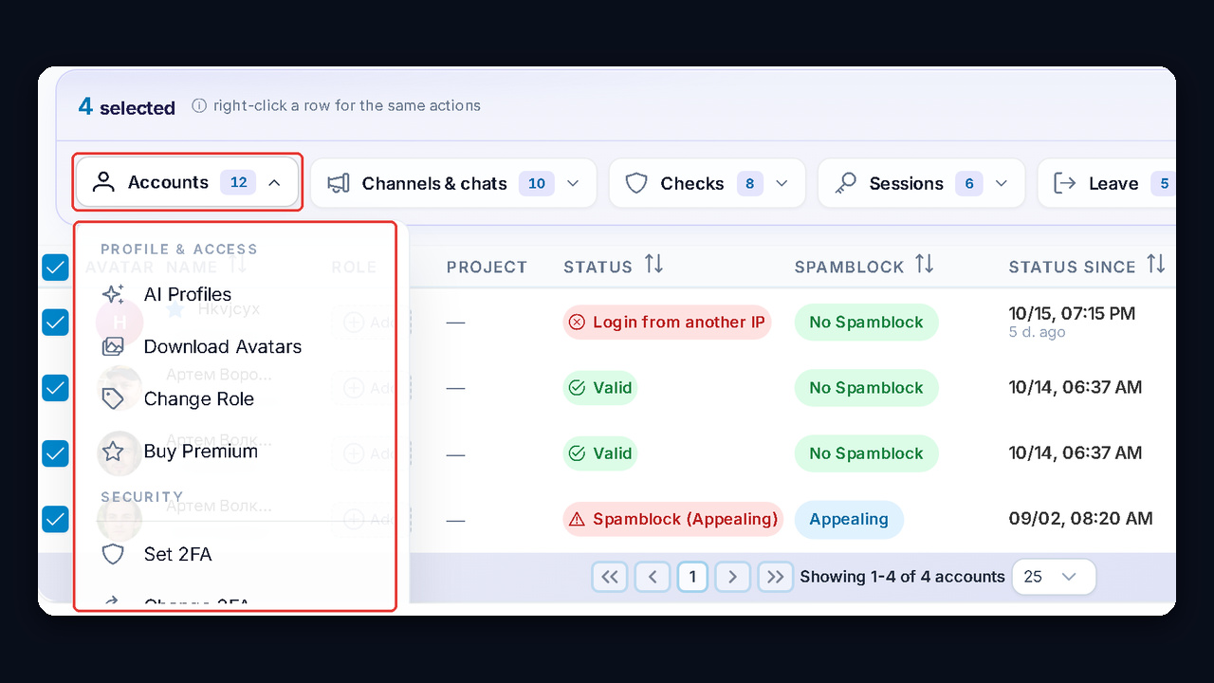Viewport: 1214px width, 683px height.
Task: Click the 10/15, 07:15 PM status date
Action: click(1072, 313)
